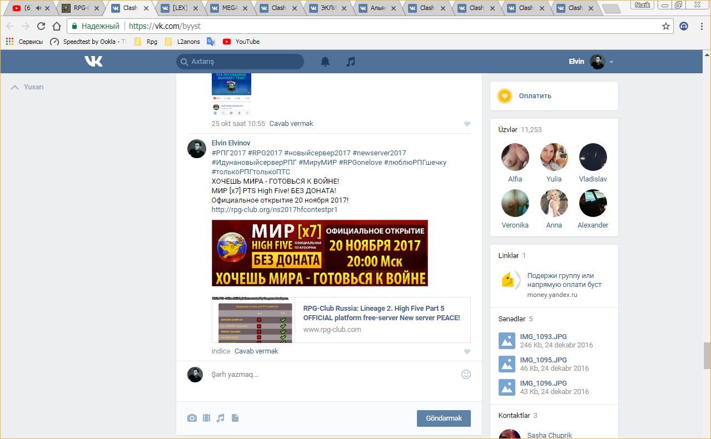711x439 pixels.
Task: Click the Göndərmək button
Action: (x=444, y=418)
